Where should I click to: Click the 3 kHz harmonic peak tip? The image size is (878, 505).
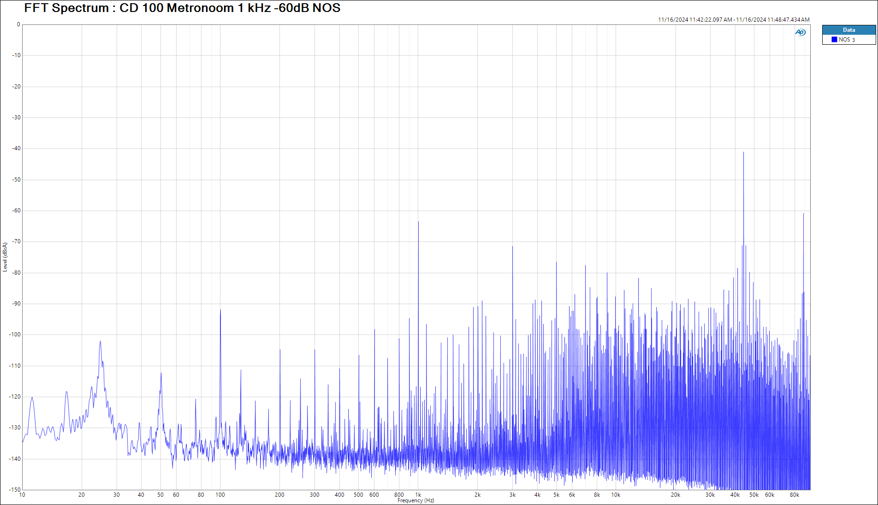(x=512, y=247)
